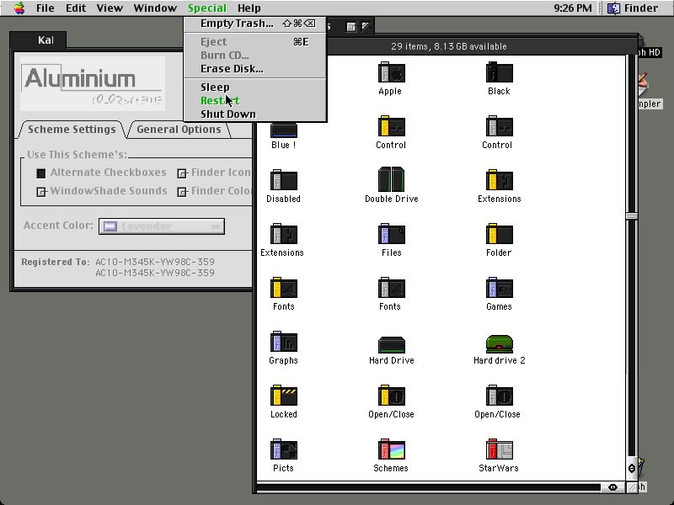Screen dimensions: 674x505
Task: Select the Locked folder icon
Action: click(284, 396)
